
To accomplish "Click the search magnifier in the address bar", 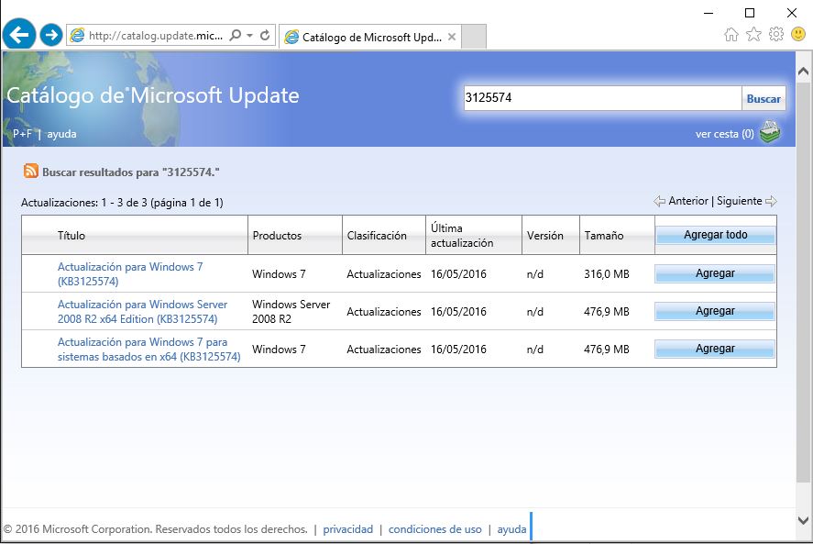I will pyautogui.click(x=236, y=35).
